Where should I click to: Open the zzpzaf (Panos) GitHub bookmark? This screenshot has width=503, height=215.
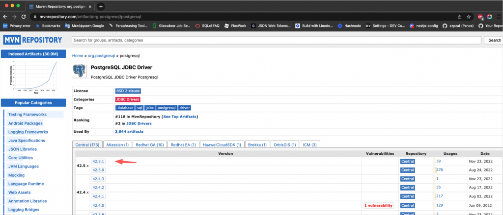click(458, 26)
